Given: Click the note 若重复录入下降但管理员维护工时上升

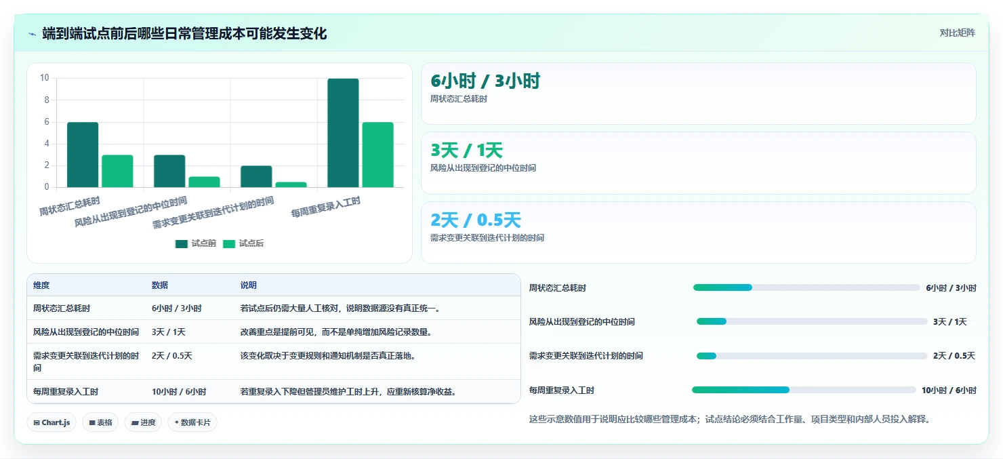Looking at the screenshot, I should [348, 392].
